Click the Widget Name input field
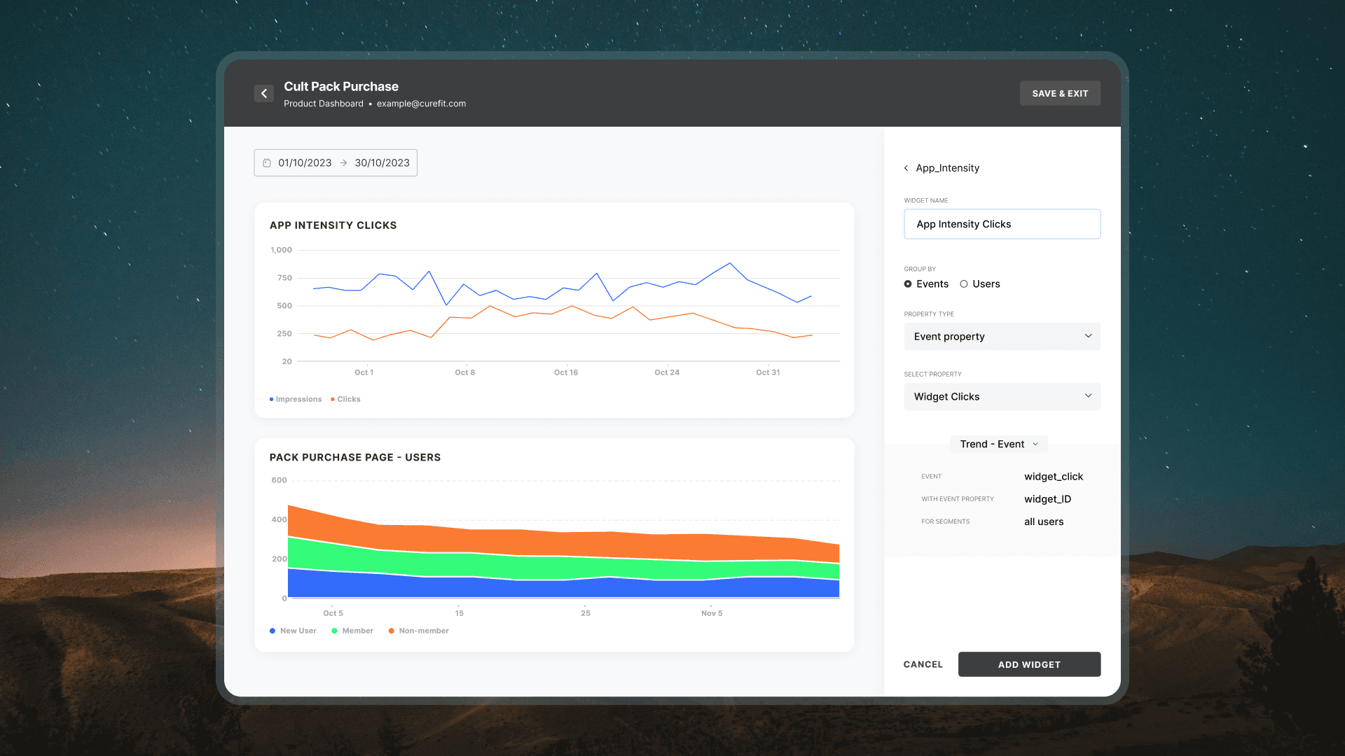The height and width of the screenshot is (756, 1345). [x=1002, y=224]
